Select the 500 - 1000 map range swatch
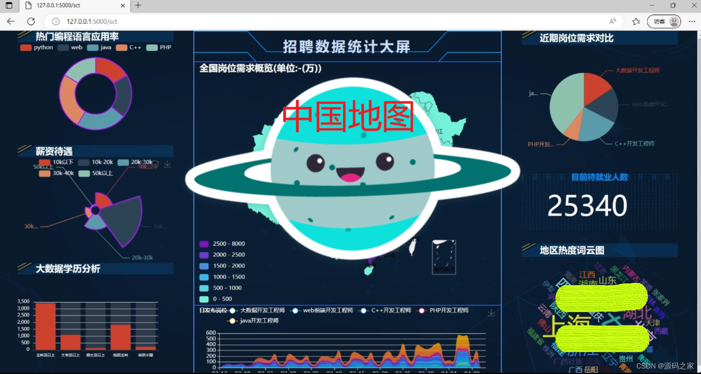 204,288
